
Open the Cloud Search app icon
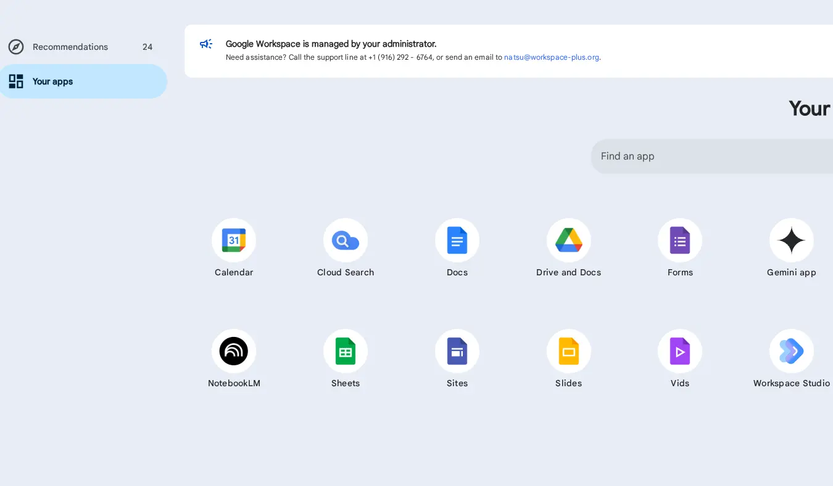(x=346, y=240)
